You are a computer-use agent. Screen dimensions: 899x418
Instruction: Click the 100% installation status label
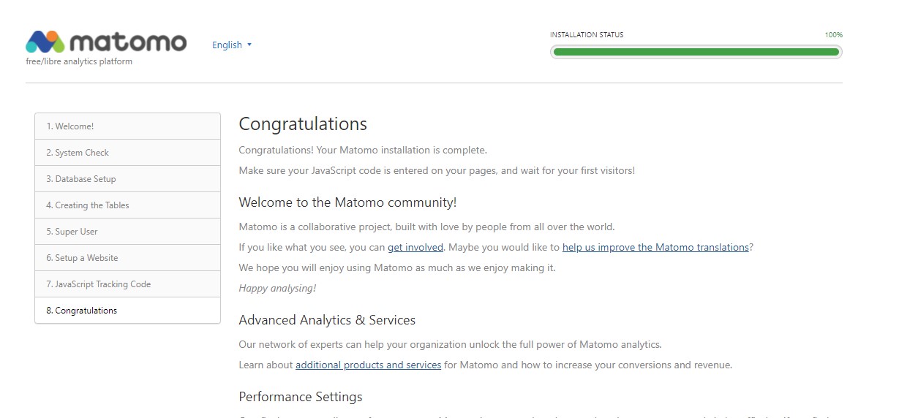tap(833, 35)
